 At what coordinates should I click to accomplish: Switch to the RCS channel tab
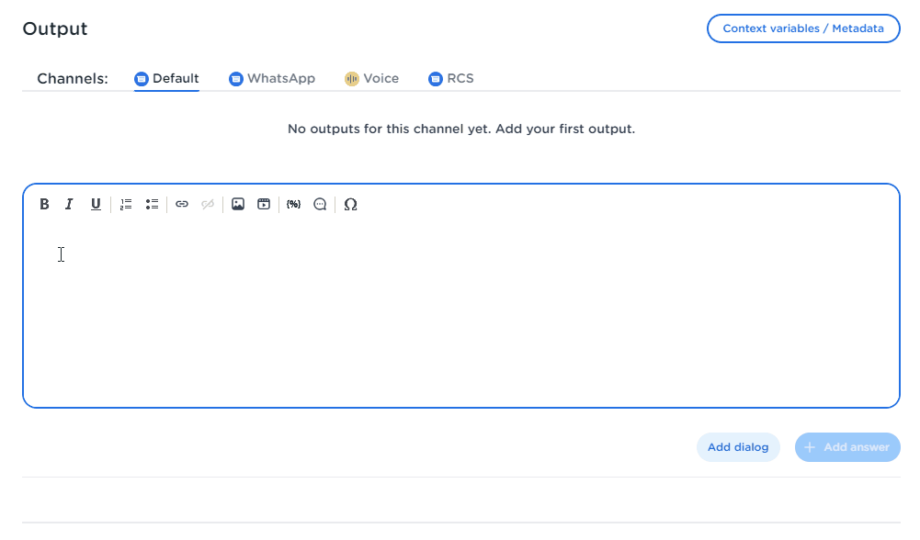coord(450,78)
